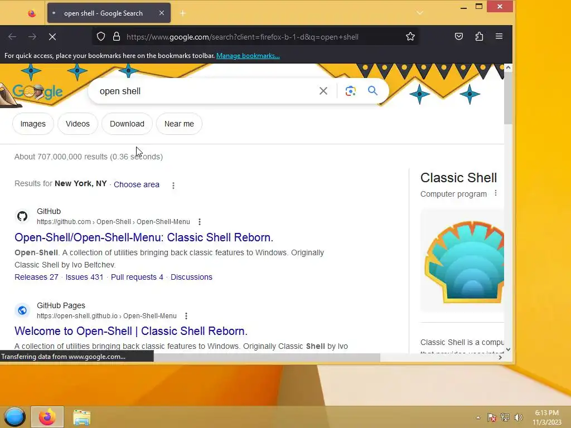Open the Discussions sitelink
The height and width of the screenshot is (428, 571).
coord(192,277)
